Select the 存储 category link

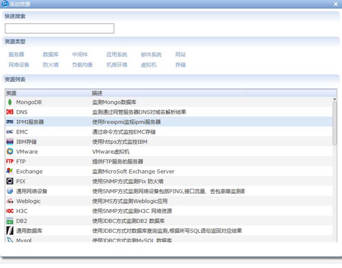coord(180,65)
